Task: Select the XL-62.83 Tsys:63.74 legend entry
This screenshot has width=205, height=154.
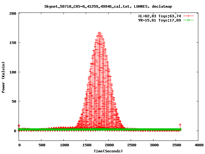Action: pyautogui.click(x=160, y=16)
